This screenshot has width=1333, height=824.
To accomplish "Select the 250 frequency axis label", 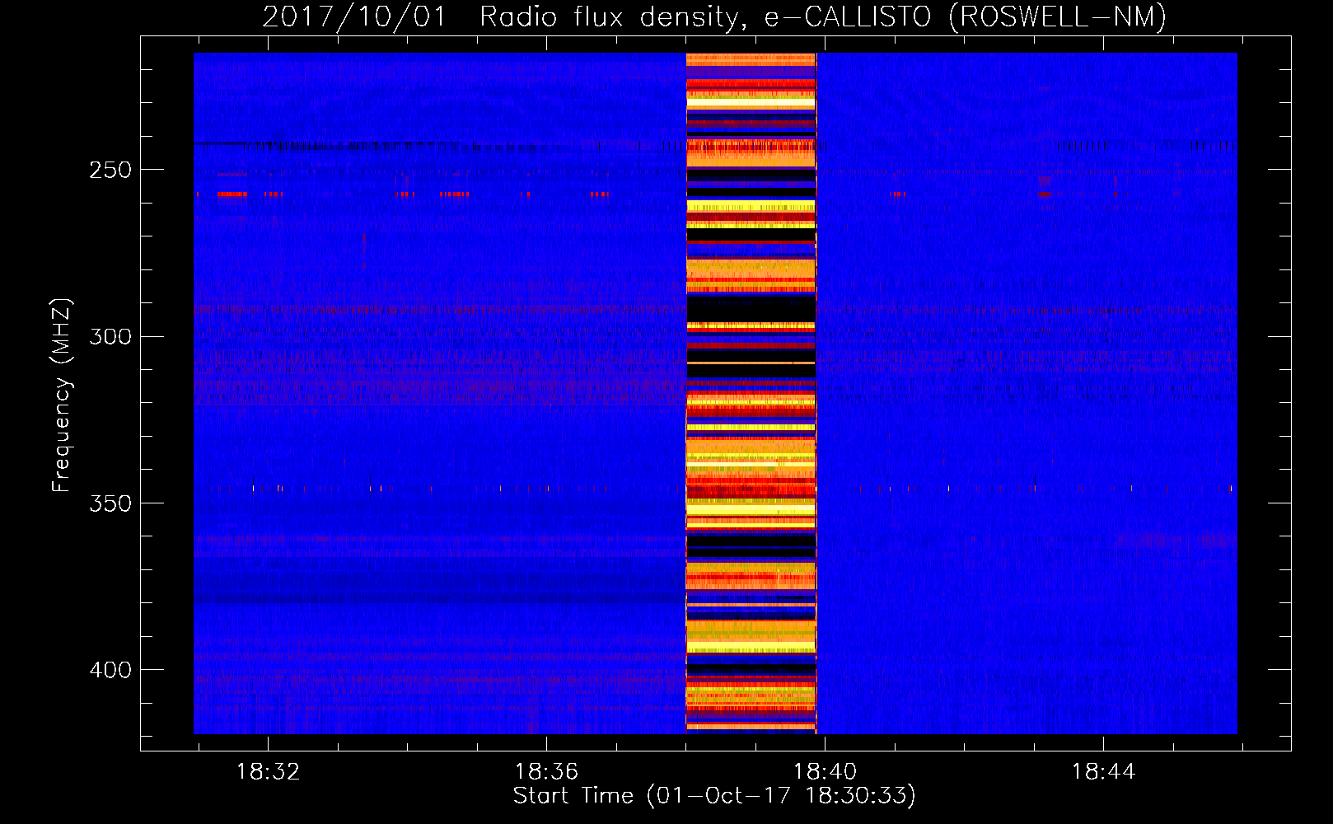I will click(110, 170).
